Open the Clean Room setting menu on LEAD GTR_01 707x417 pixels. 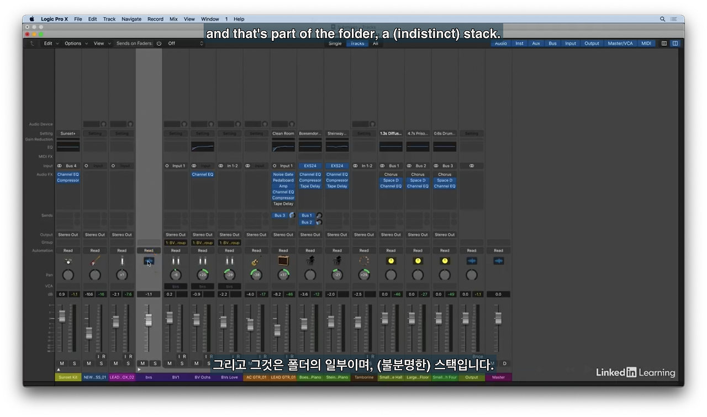(283, 133)
